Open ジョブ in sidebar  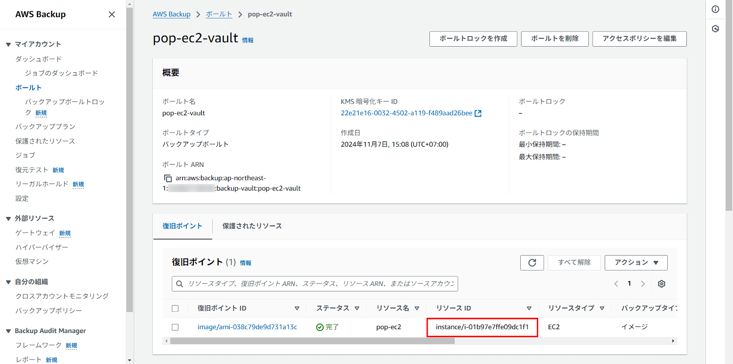pyautogui.click(x=25, y=155)
